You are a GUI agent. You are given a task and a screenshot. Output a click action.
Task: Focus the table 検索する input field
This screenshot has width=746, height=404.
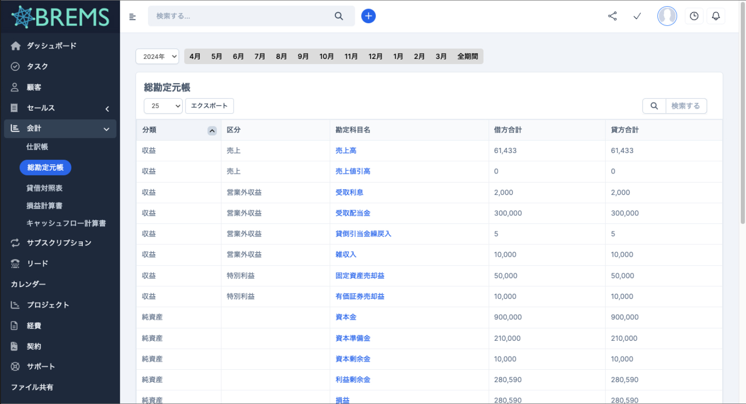(x=686, y=106)
